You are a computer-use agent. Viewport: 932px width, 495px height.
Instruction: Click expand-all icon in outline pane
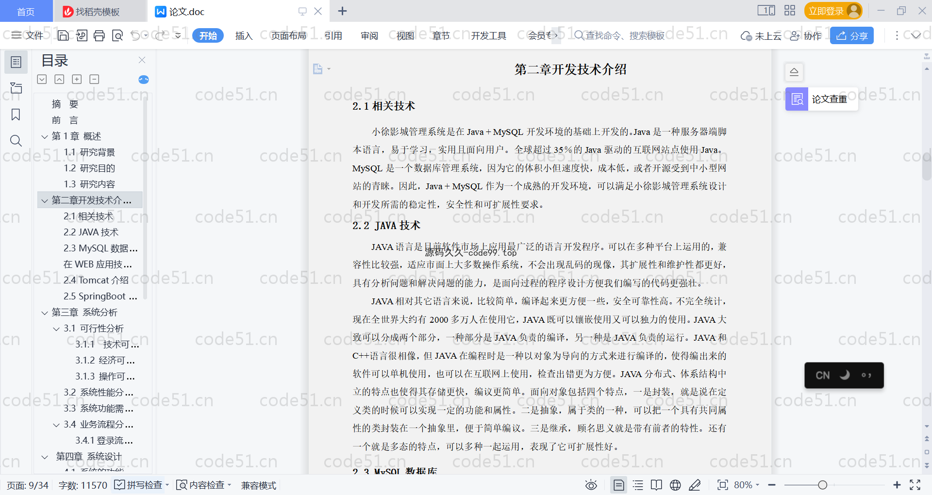tap(42, 79)
